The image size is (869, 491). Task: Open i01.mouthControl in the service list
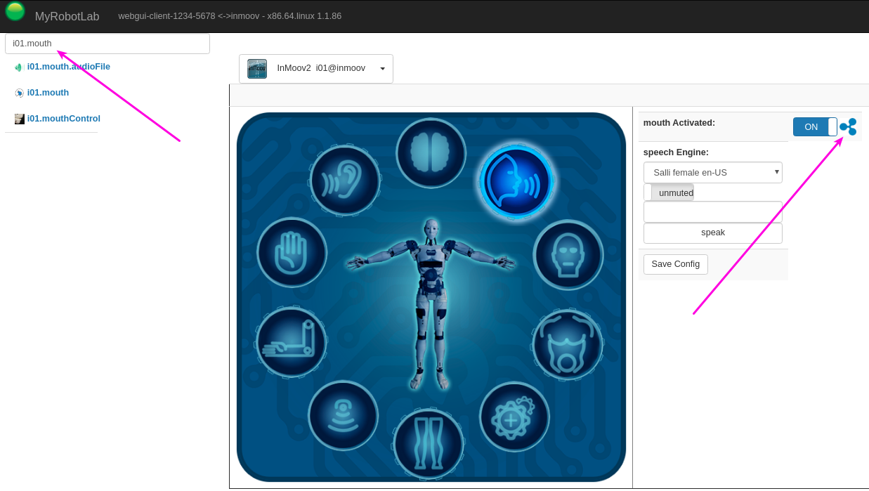tap(64, 119)
